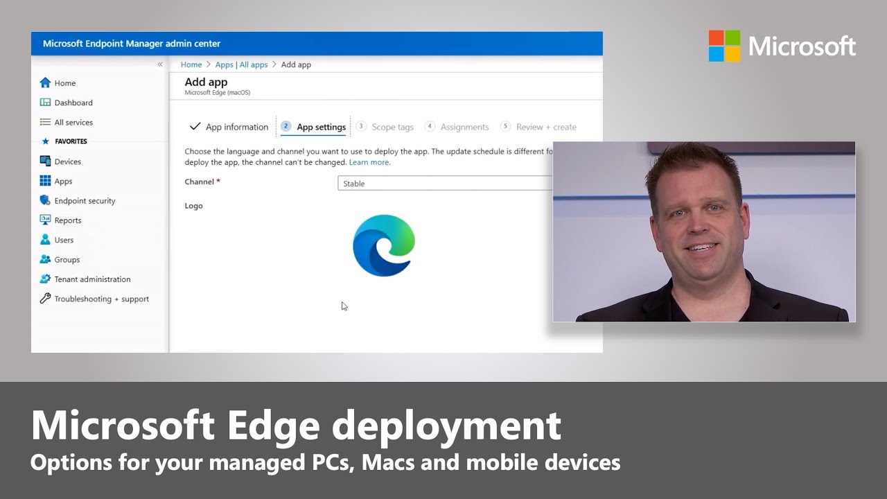Click the presenter video thumbnail
The height and width of the screenshot is (499, 887).
click(x=704, y=231)
